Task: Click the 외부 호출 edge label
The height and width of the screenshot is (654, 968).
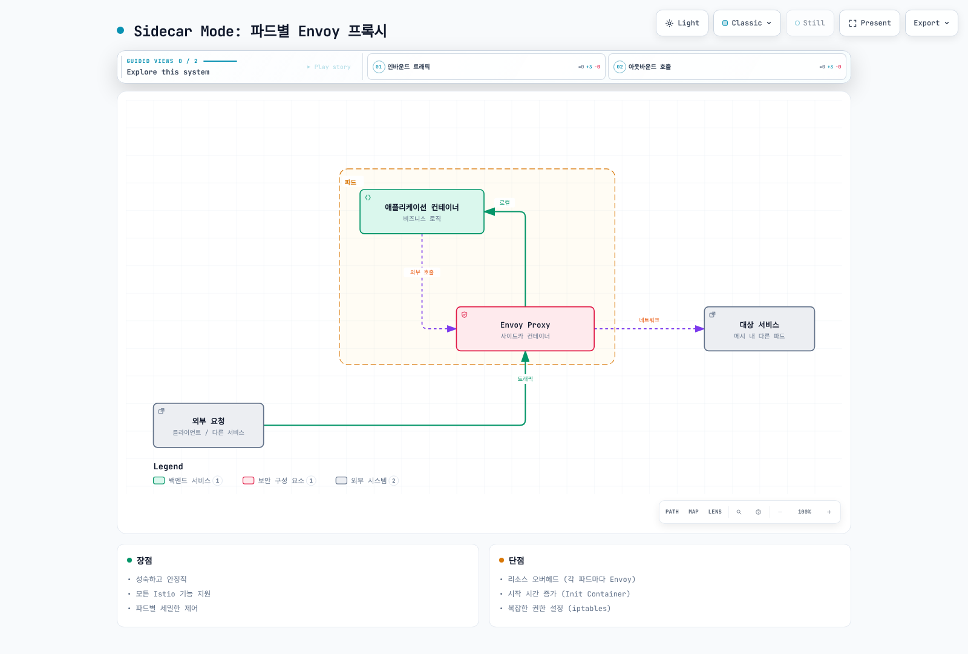Action: tap(422, 272)
